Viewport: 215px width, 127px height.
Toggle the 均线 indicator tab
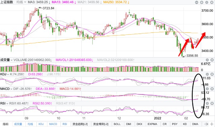(x=30, y=124)
